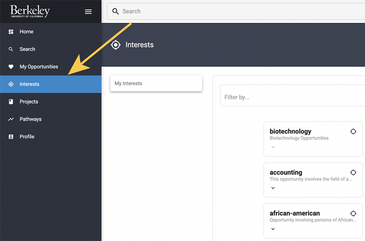Toggle the accounting interest target icon
This screenshot has width=365, height=241.
pyautogui.click(x=353, y=173)
